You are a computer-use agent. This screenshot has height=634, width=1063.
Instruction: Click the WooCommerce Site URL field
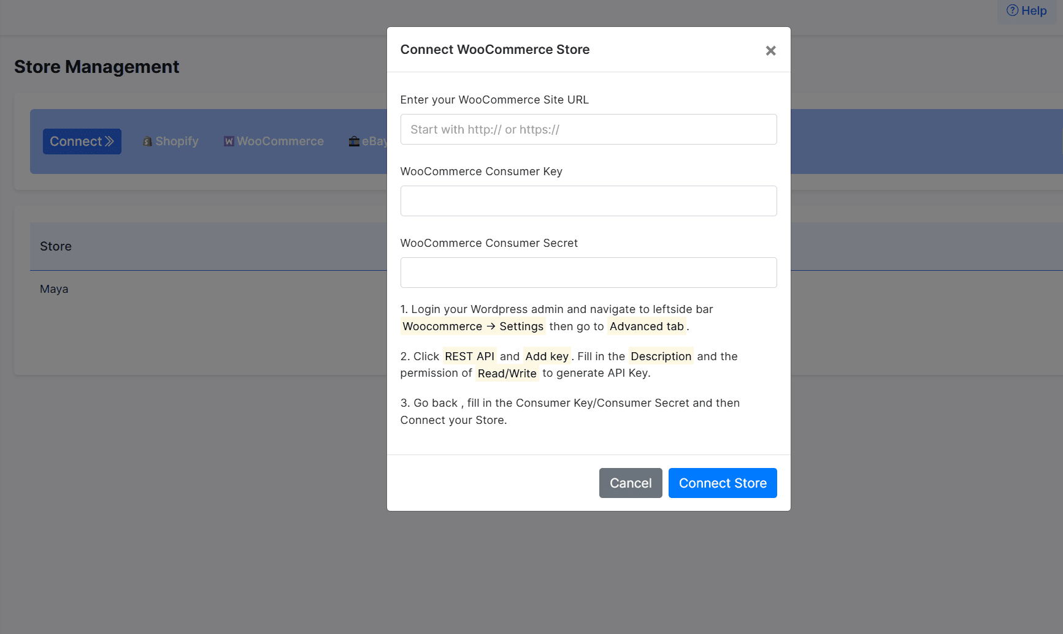click(x=588, y=129)
